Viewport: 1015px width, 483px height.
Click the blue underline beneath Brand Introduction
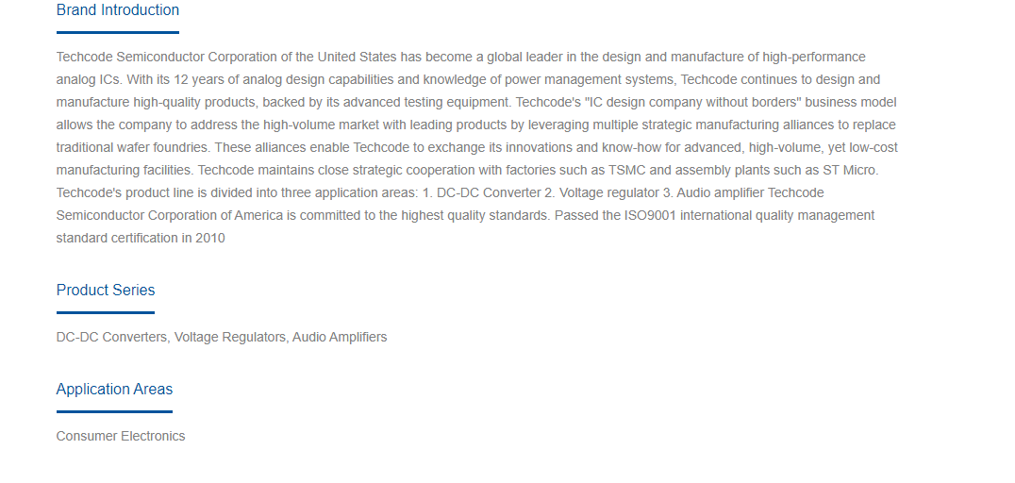click(118, 32)
